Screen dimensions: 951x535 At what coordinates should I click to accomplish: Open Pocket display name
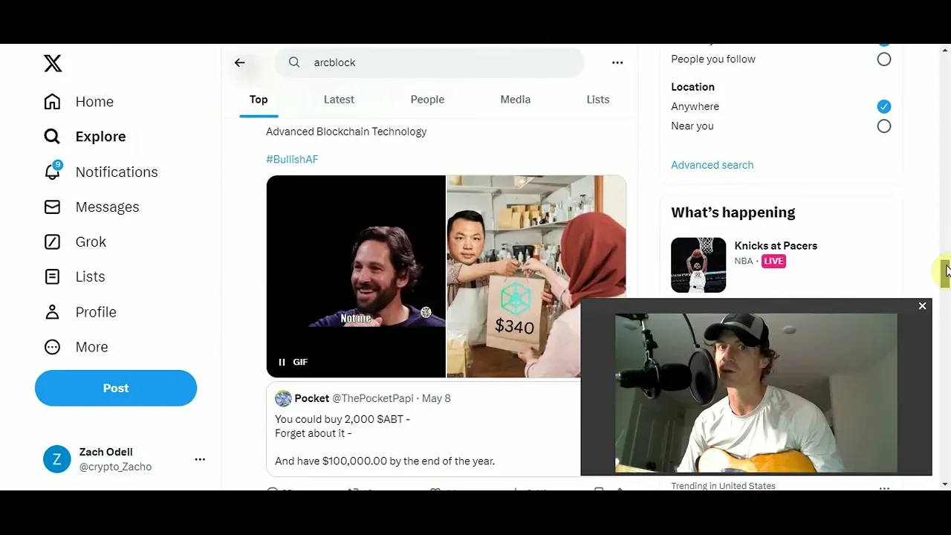click(312, 399)
